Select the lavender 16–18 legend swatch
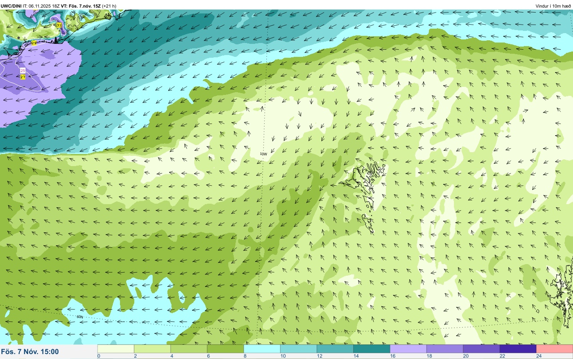Viewport: 573px width, 359px height. tap(408, 349)
